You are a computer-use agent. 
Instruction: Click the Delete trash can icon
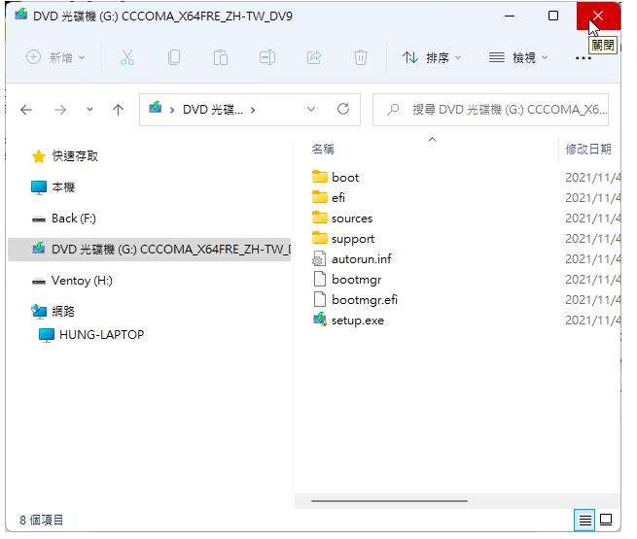pos(361,57)
